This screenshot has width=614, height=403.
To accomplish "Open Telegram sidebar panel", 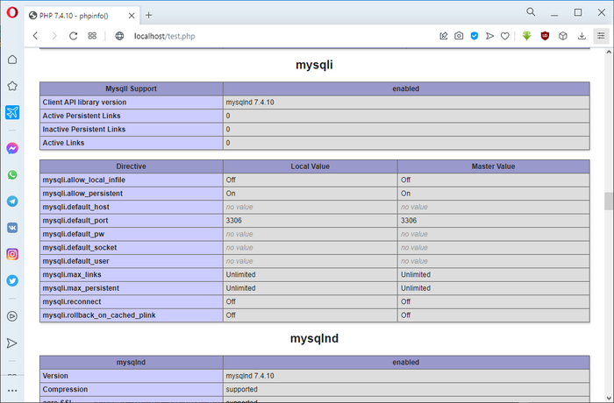I will point(12,201).
